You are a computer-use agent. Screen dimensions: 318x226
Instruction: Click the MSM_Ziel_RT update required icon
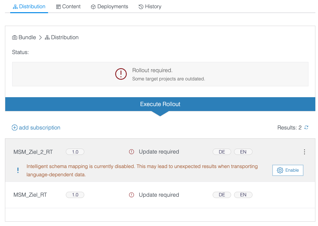click(x=132, y=195)
